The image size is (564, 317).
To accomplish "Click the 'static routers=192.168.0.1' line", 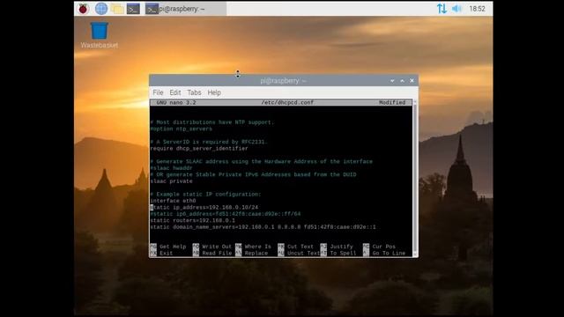I will point(192,220).
